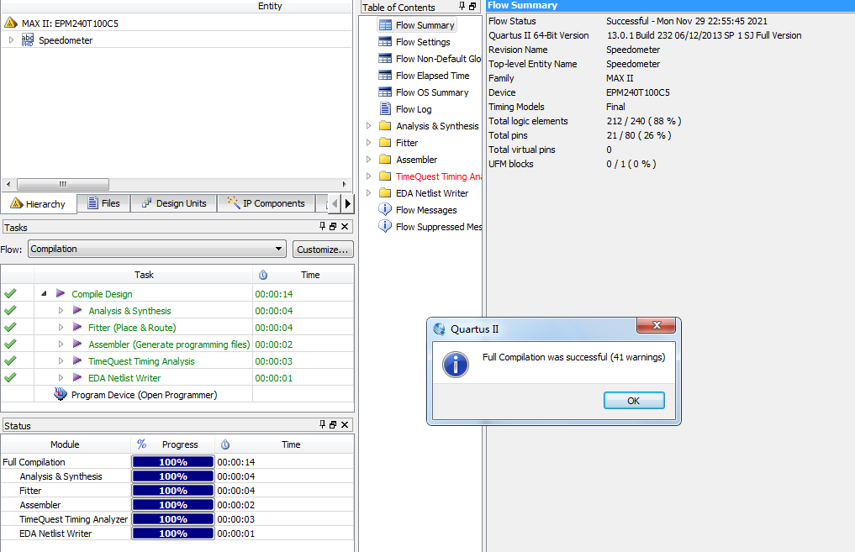Click the play icon for Compile Design
Image resolution: width=855 pixels, height=552 pixels.
coord(61,294)
